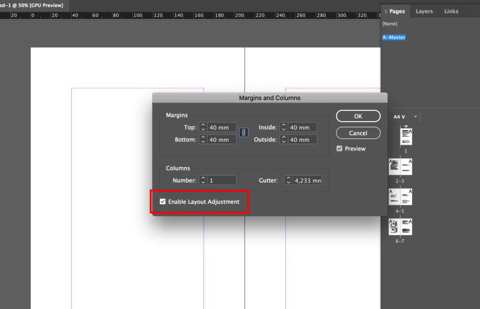Adjust the Gutter stepper arrows

(288, 180)
